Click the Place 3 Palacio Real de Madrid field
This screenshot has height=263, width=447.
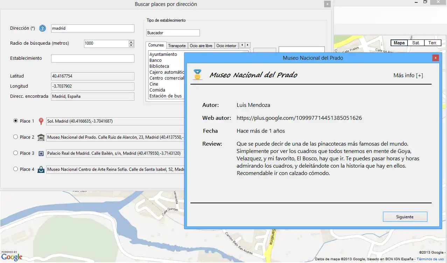point(115,153)
